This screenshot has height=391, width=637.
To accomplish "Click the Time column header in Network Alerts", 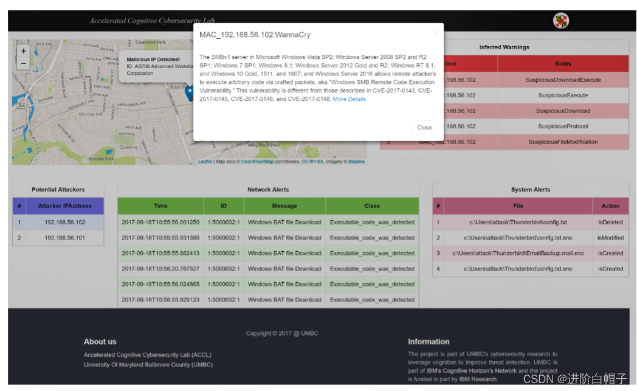I will [x=161, y=207].
